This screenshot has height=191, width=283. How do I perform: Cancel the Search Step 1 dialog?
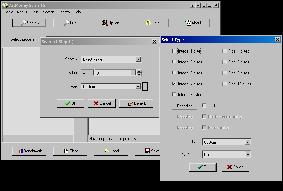click(x=102, y=103)
